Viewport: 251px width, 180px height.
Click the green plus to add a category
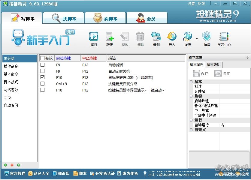pyautogui.click(x=5, y=165)
